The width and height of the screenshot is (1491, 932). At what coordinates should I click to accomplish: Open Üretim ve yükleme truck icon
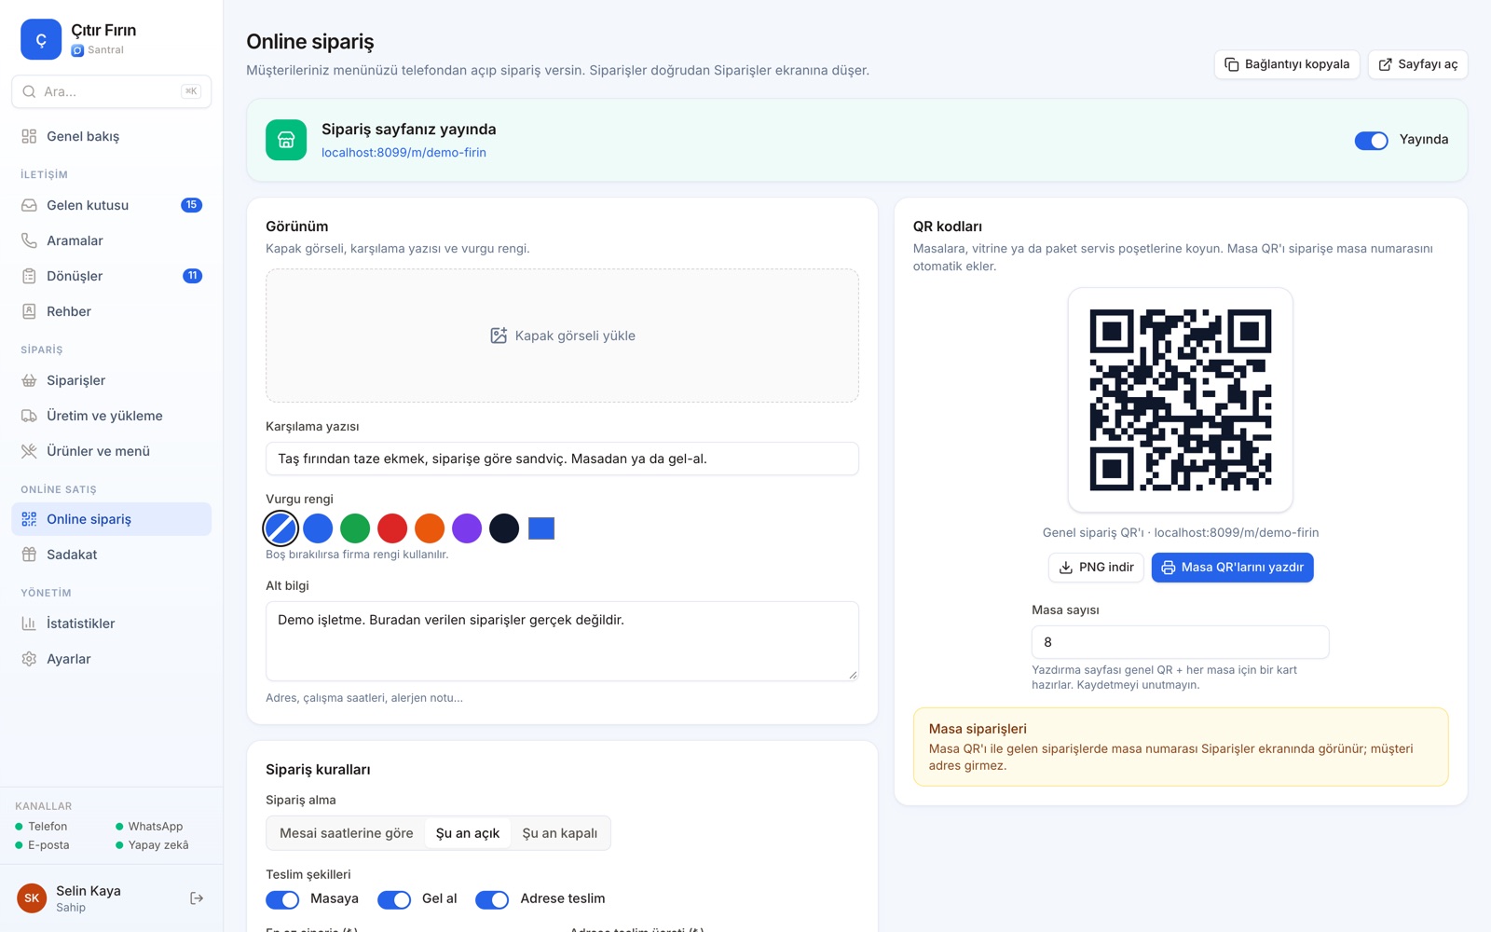[29, 416]
